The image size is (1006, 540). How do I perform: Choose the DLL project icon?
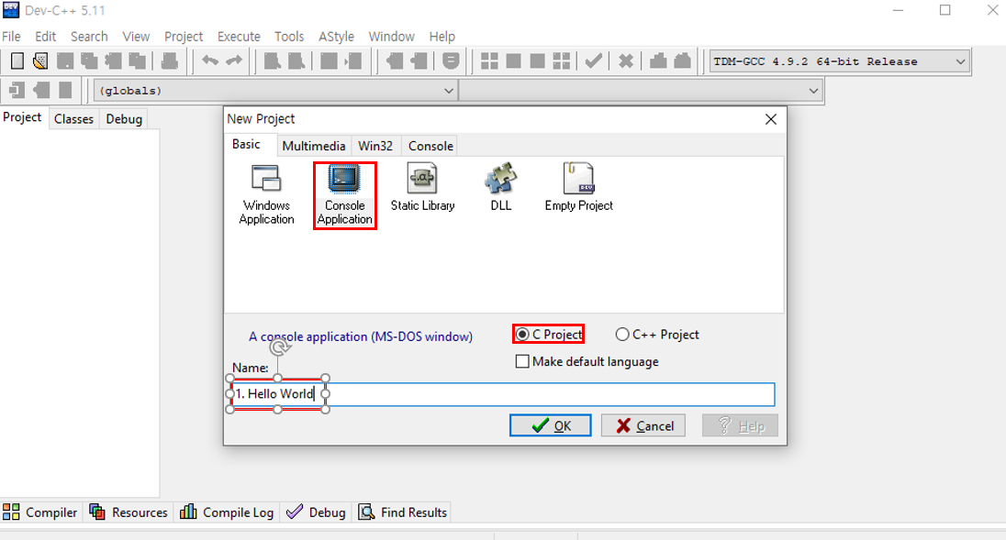(x=500, y=187)
